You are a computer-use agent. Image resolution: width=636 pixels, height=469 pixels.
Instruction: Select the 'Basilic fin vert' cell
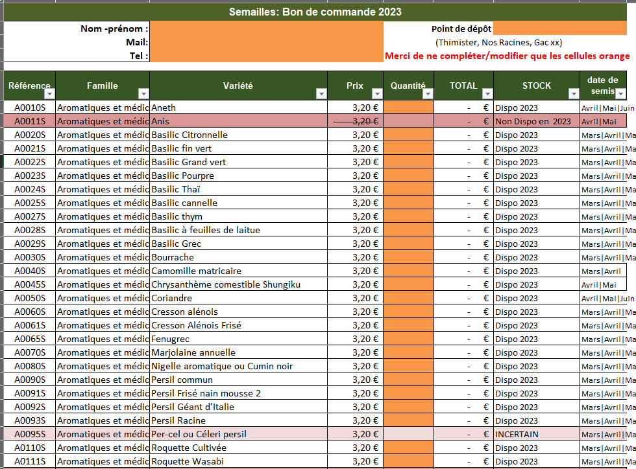(239, 148)
